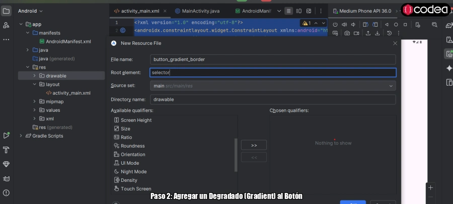The height and width of the screenshot is (204, 453).
Task: Click the emulator volume up icon
Action: 344,24
